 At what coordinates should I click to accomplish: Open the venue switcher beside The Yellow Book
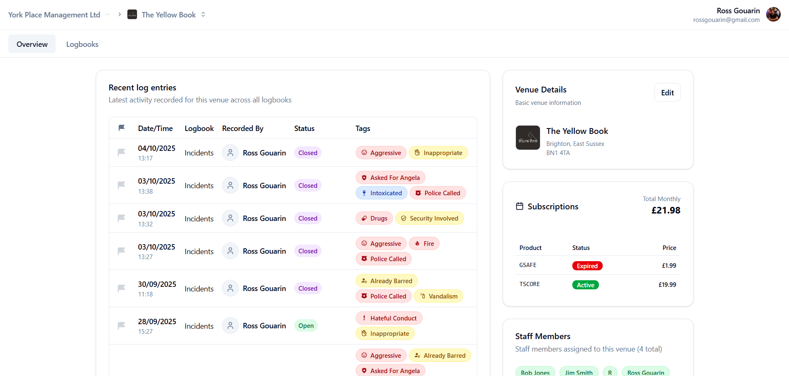[203, 14]
